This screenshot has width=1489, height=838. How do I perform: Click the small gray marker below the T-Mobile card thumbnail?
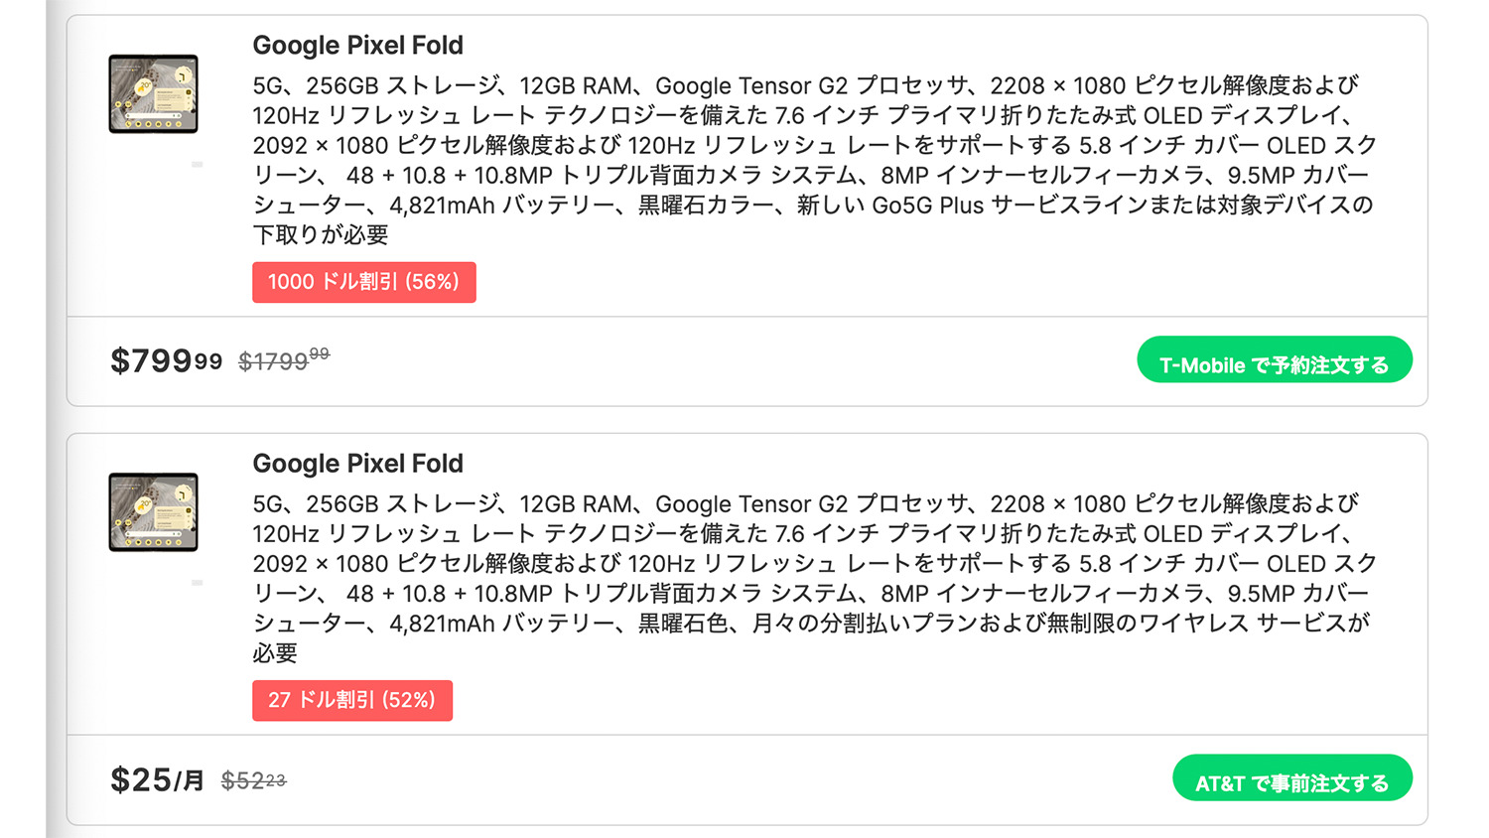pos(198,165)
